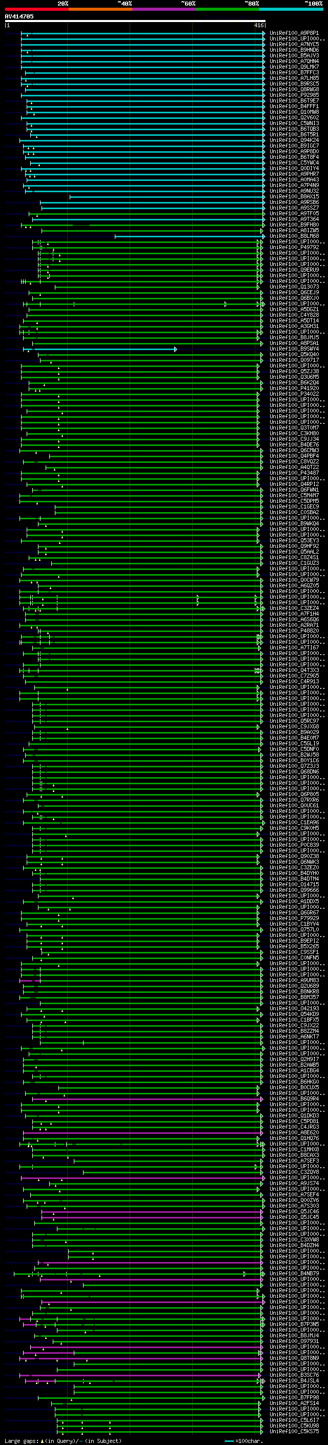The height and width of the screenshot is (1445, 328).
Task: Select the UniRef100_B6Q9R4 label
Action: pos(294,1099)
